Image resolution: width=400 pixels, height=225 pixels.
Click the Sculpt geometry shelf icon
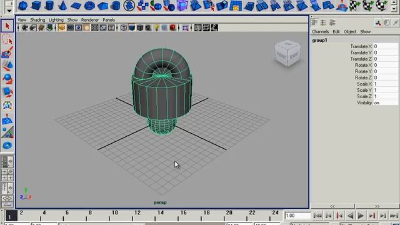tap(342, 6)
